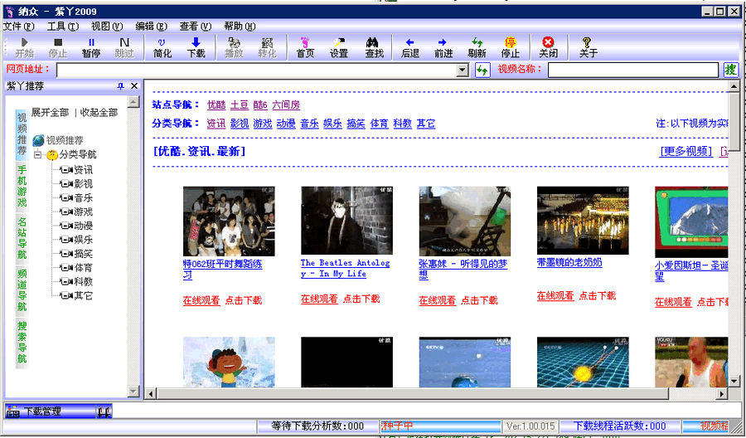Click the 体育 link in 分类导航 row

pyautogui.click(x=379, y=124)
